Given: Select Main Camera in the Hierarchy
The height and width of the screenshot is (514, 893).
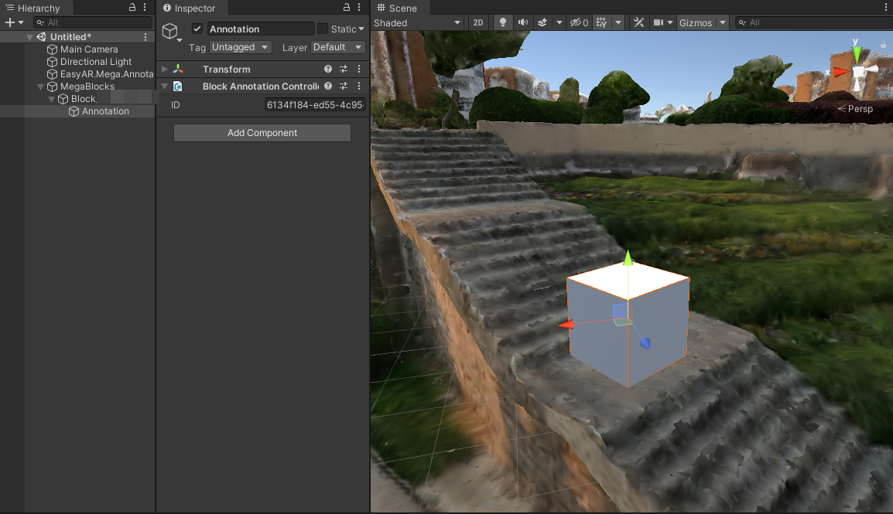Looking at the screenshot, I should (89, 49).
